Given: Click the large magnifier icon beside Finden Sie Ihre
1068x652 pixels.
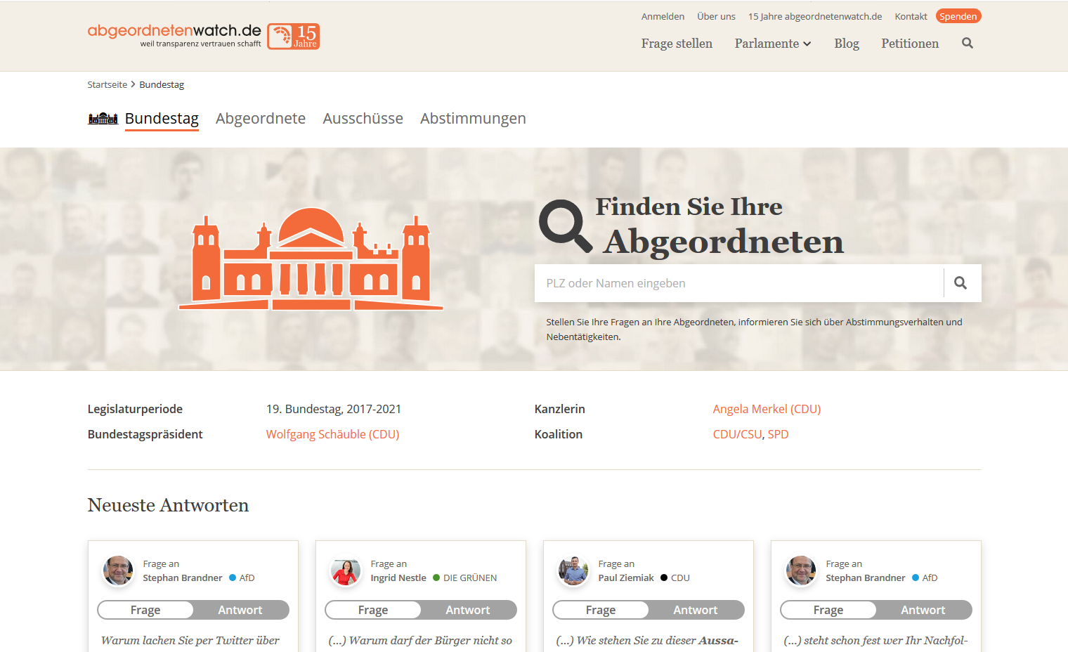Looking at the screenshot, I should (566, 226).
